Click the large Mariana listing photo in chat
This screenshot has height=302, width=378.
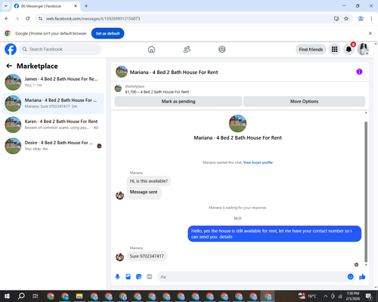coord(237,124)
